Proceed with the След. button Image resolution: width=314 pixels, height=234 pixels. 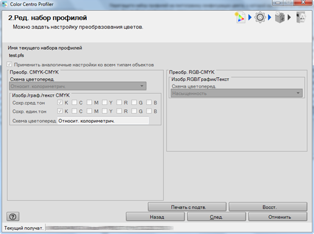(216, 217)
